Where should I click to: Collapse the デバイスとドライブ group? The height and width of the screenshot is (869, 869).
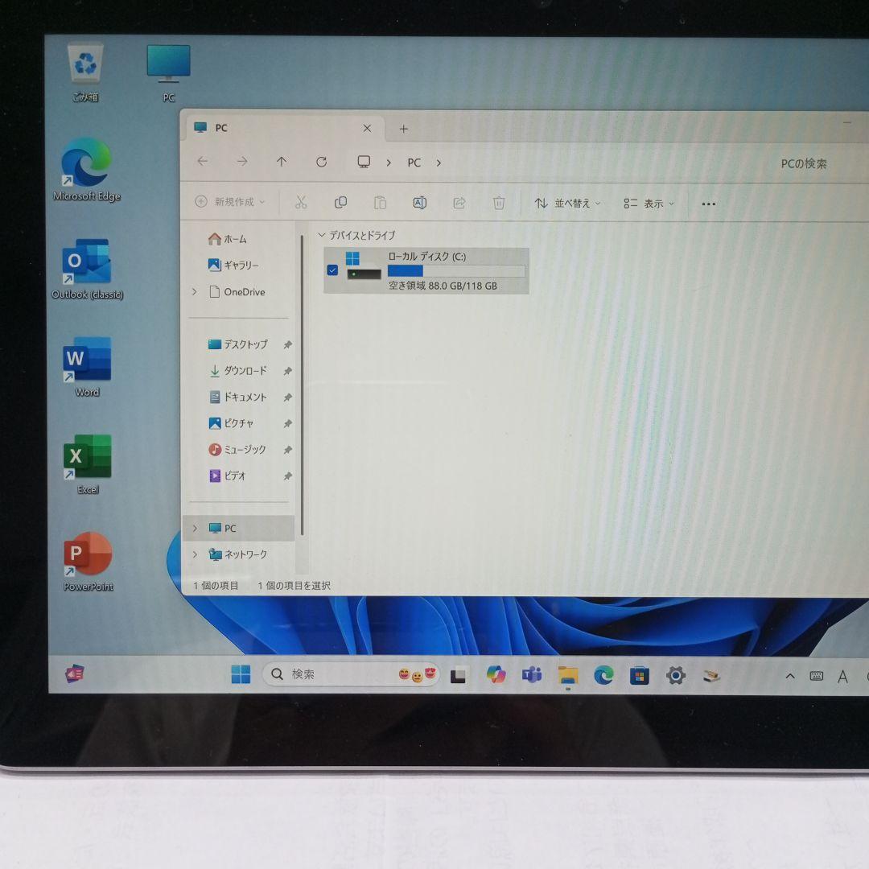[322, 236]
